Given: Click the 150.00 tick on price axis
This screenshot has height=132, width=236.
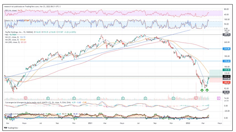Looking at the screenshot, I should click(227, 67).
